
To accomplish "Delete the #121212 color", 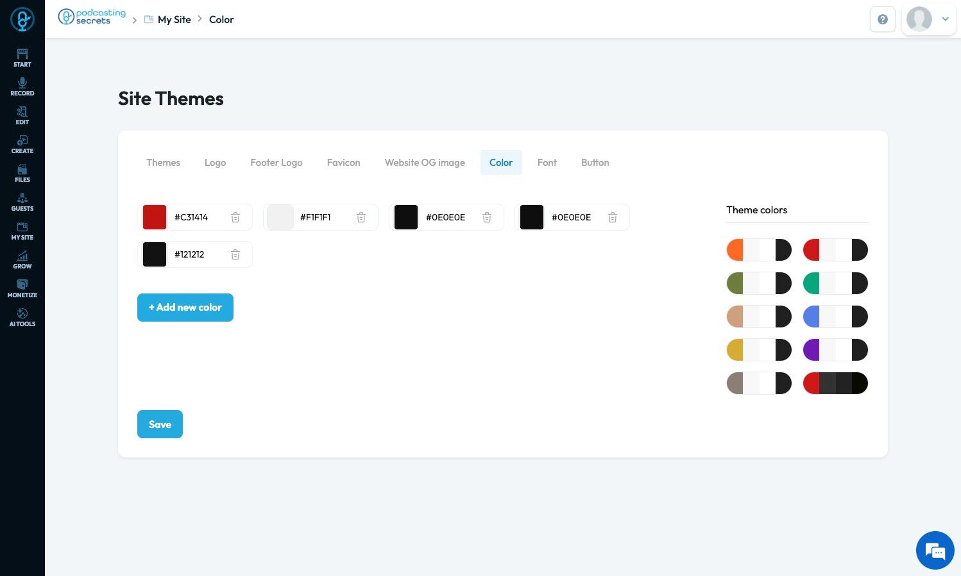I will click(x=235, y=254).
